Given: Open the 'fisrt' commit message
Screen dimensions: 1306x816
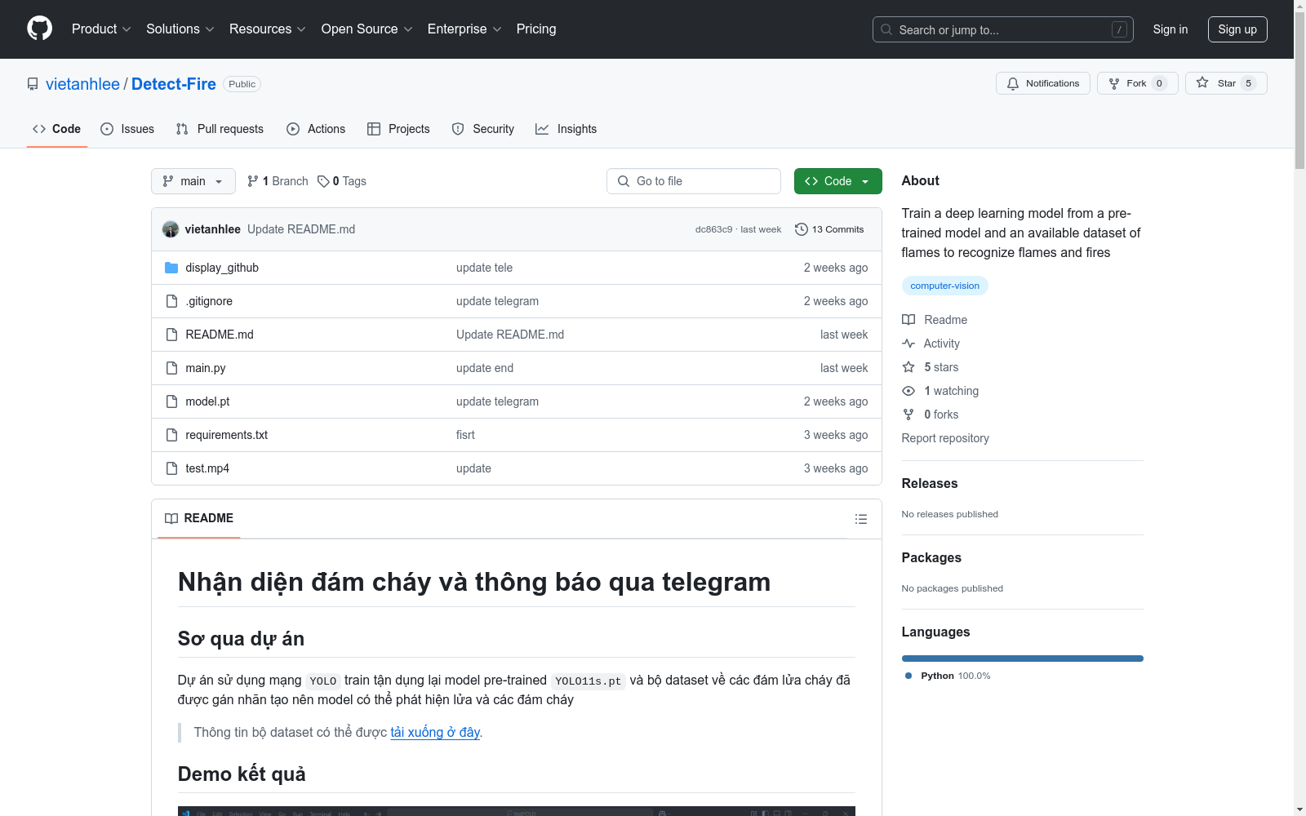Looking at the screenshot, I should tap(465, 435).
